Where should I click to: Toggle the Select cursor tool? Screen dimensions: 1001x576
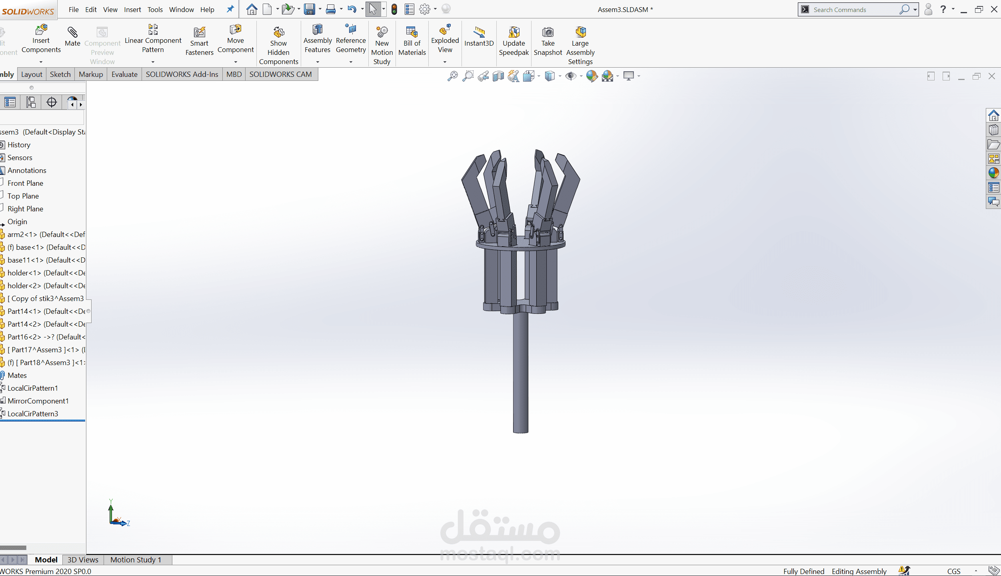point(373,9)
